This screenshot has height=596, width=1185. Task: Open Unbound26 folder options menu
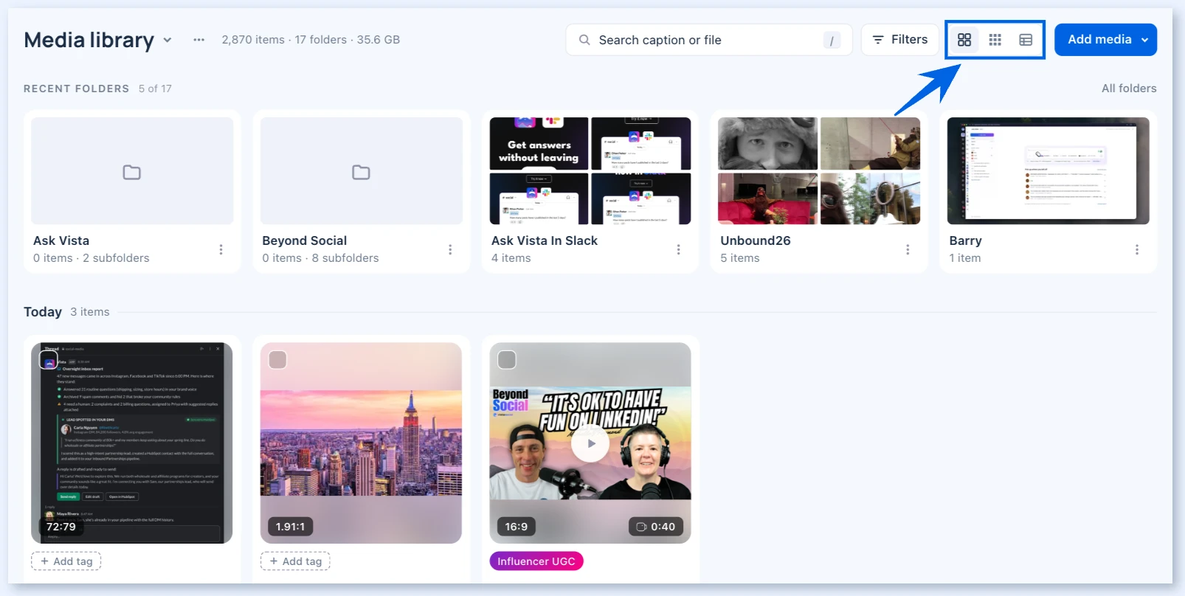coord(908,249)
